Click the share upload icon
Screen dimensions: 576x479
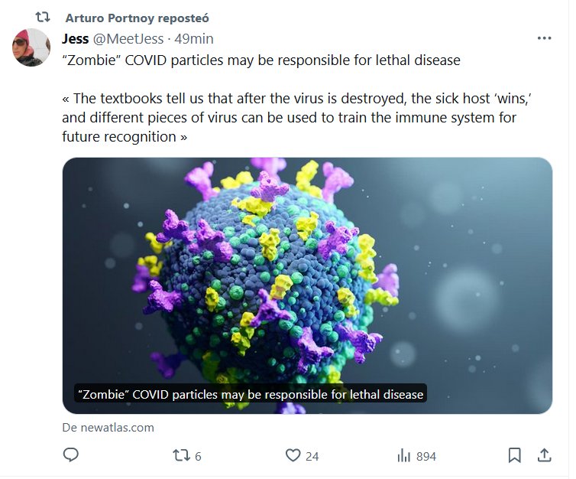click(544, 455)
